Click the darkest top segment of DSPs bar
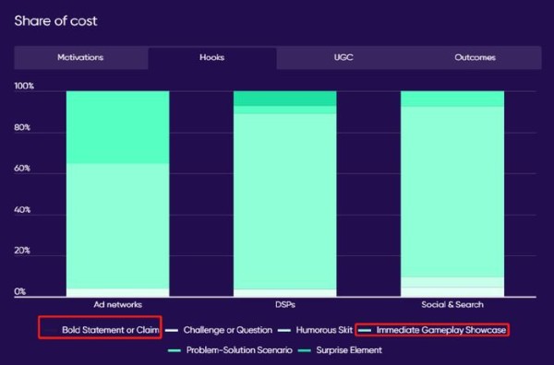 [284, 99]
